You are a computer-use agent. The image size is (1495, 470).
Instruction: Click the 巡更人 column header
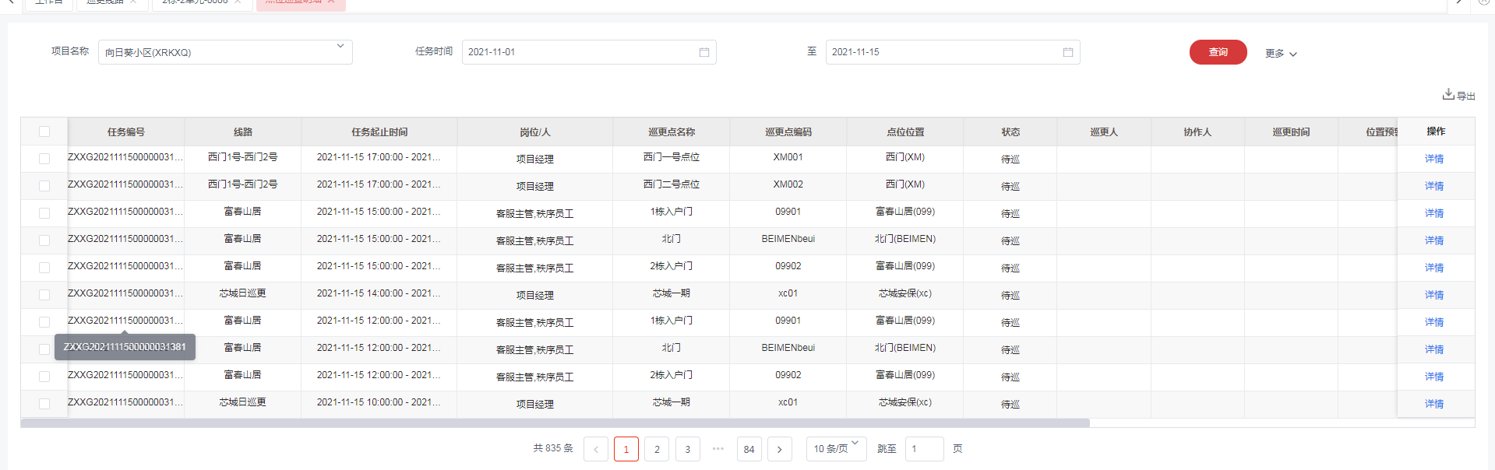pyautogui.click(x=1104, y=132)
